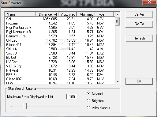
Task: Click the star list scroll up arrow
Action: [x=118, y=14]
